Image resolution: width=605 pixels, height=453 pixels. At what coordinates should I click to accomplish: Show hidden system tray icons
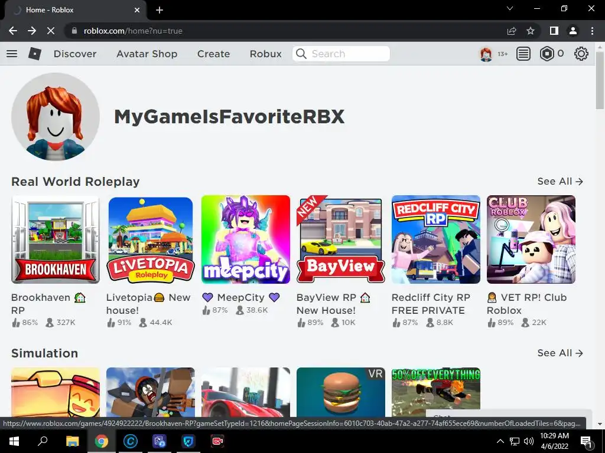point(500,441)
